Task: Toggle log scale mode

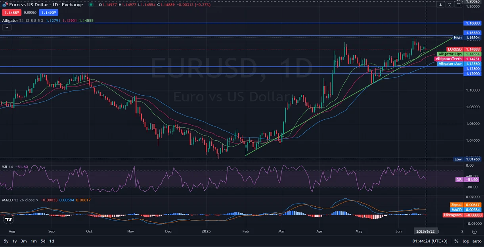Action: pyautogui.click(x=465, y=241)
